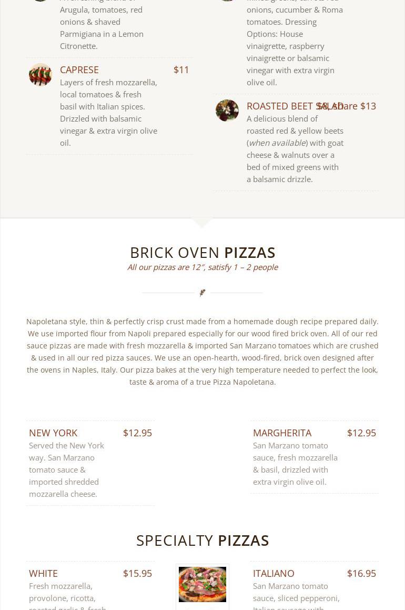This screenshot has height=610, width=405.
Task: Click the NEW YORK pizza title
Action: [x=53, y=433]
